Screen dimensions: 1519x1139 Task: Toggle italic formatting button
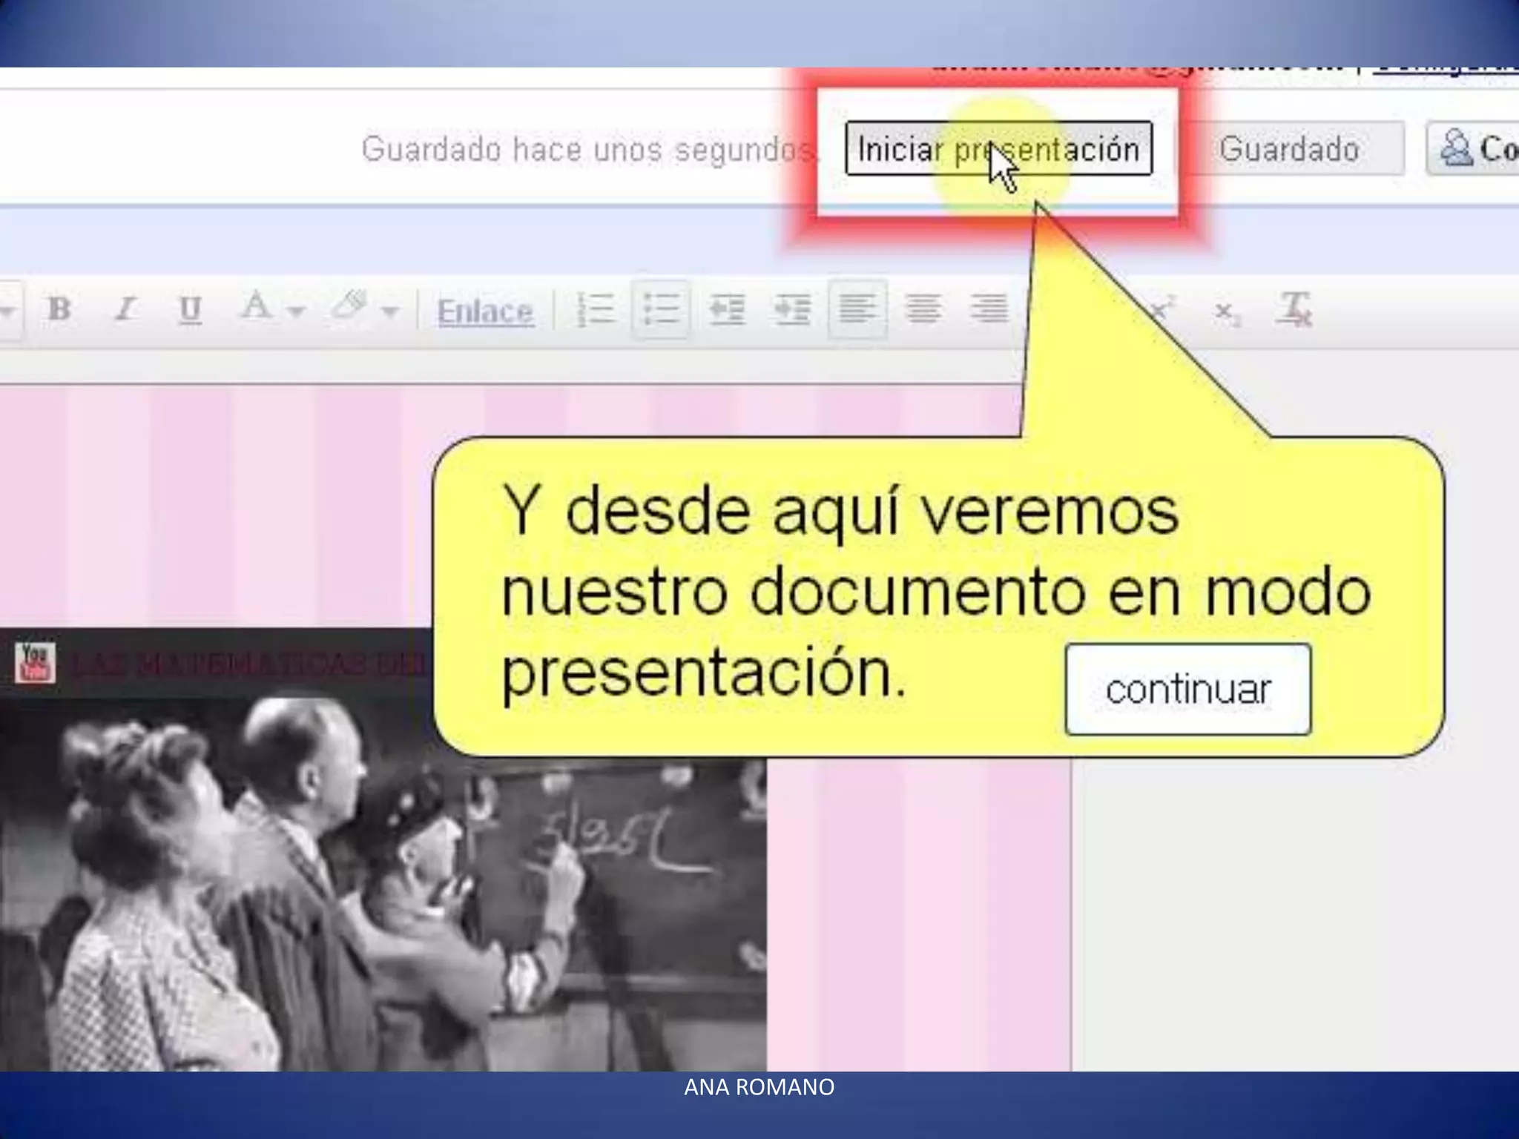tap(126, 308)
